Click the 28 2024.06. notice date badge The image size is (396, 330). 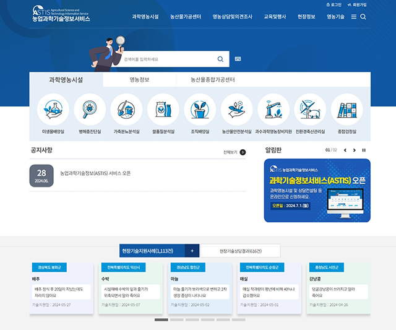(41, 176)
